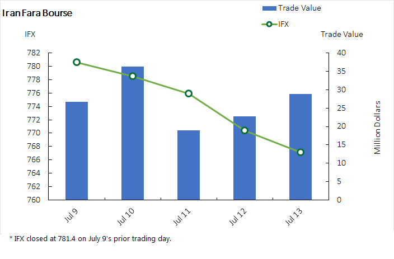Select the tallest bar for Jul 10

133,134
